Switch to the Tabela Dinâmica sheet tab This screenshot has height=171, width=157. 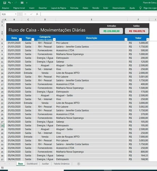point(61,164)
